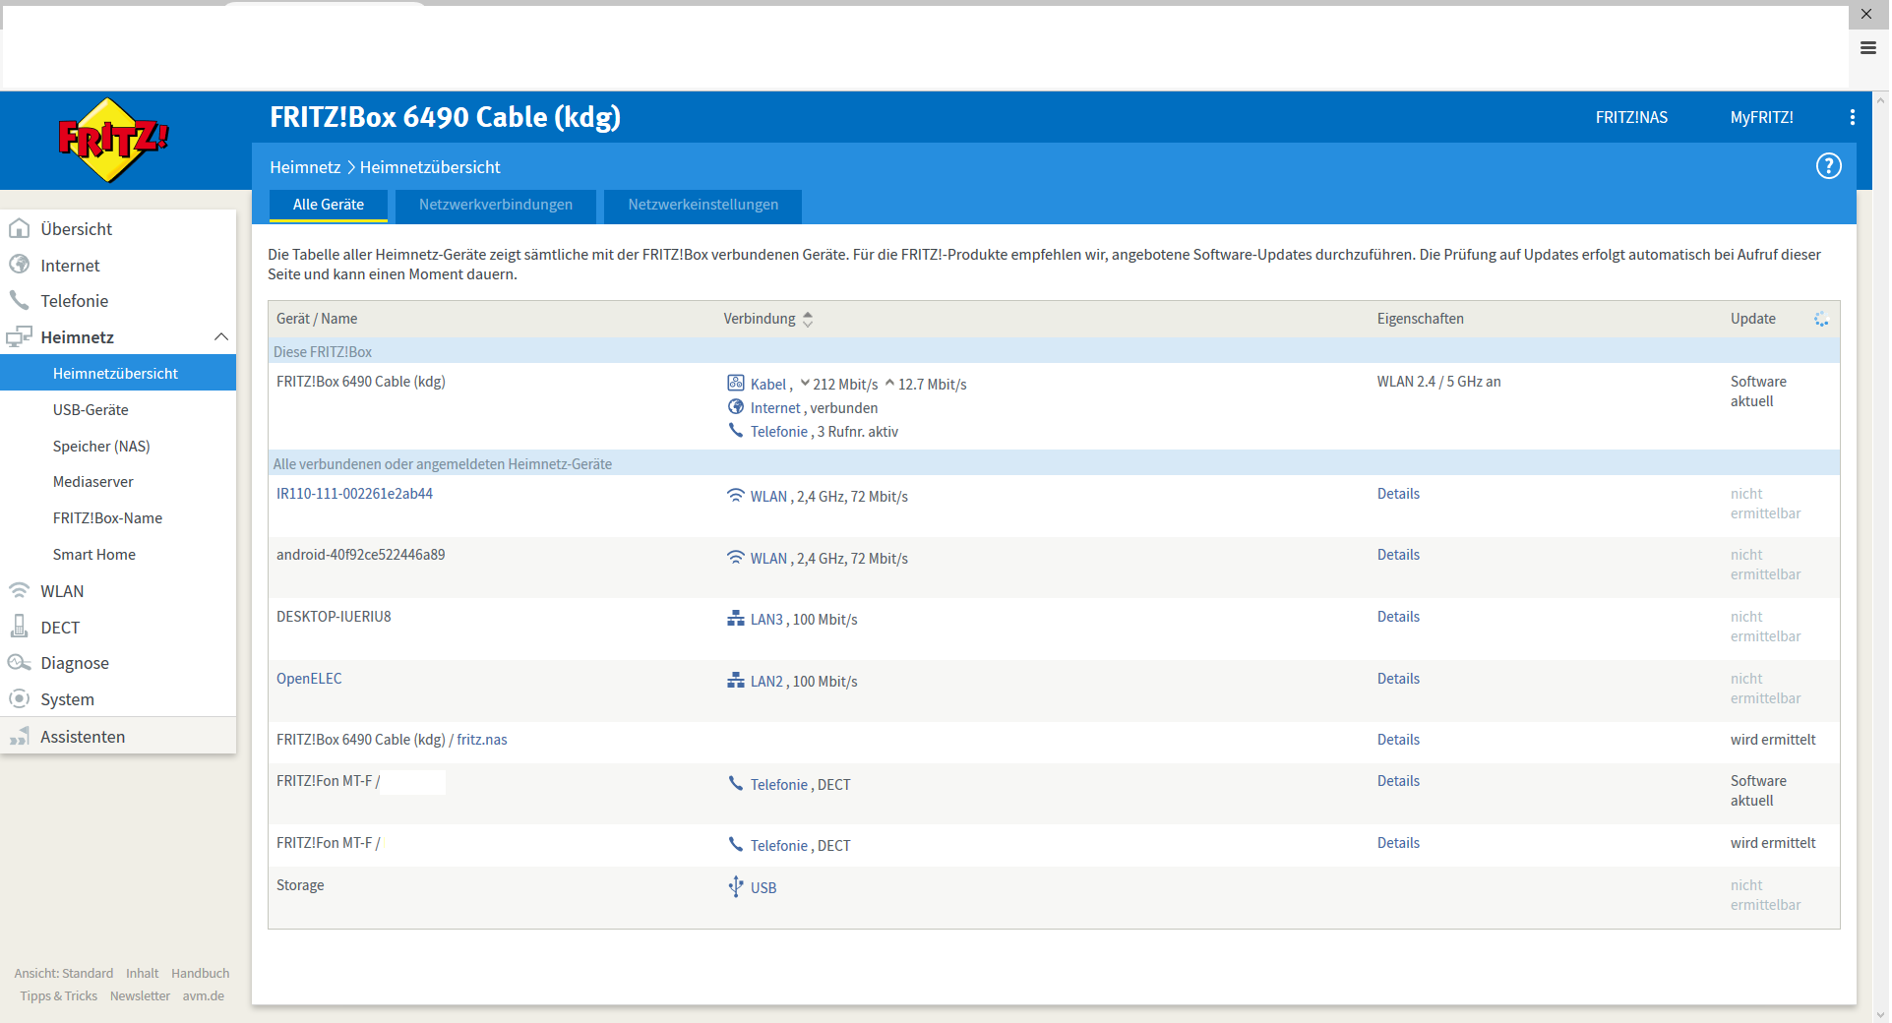
Task: Open device link IR110-111-002261e2ab44
Action: (354, 494)
